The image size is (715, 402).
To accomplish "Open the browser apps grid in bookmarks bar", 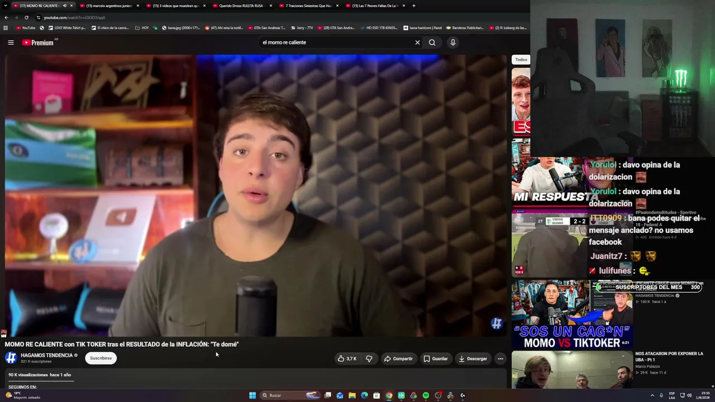I will (6, 28).
